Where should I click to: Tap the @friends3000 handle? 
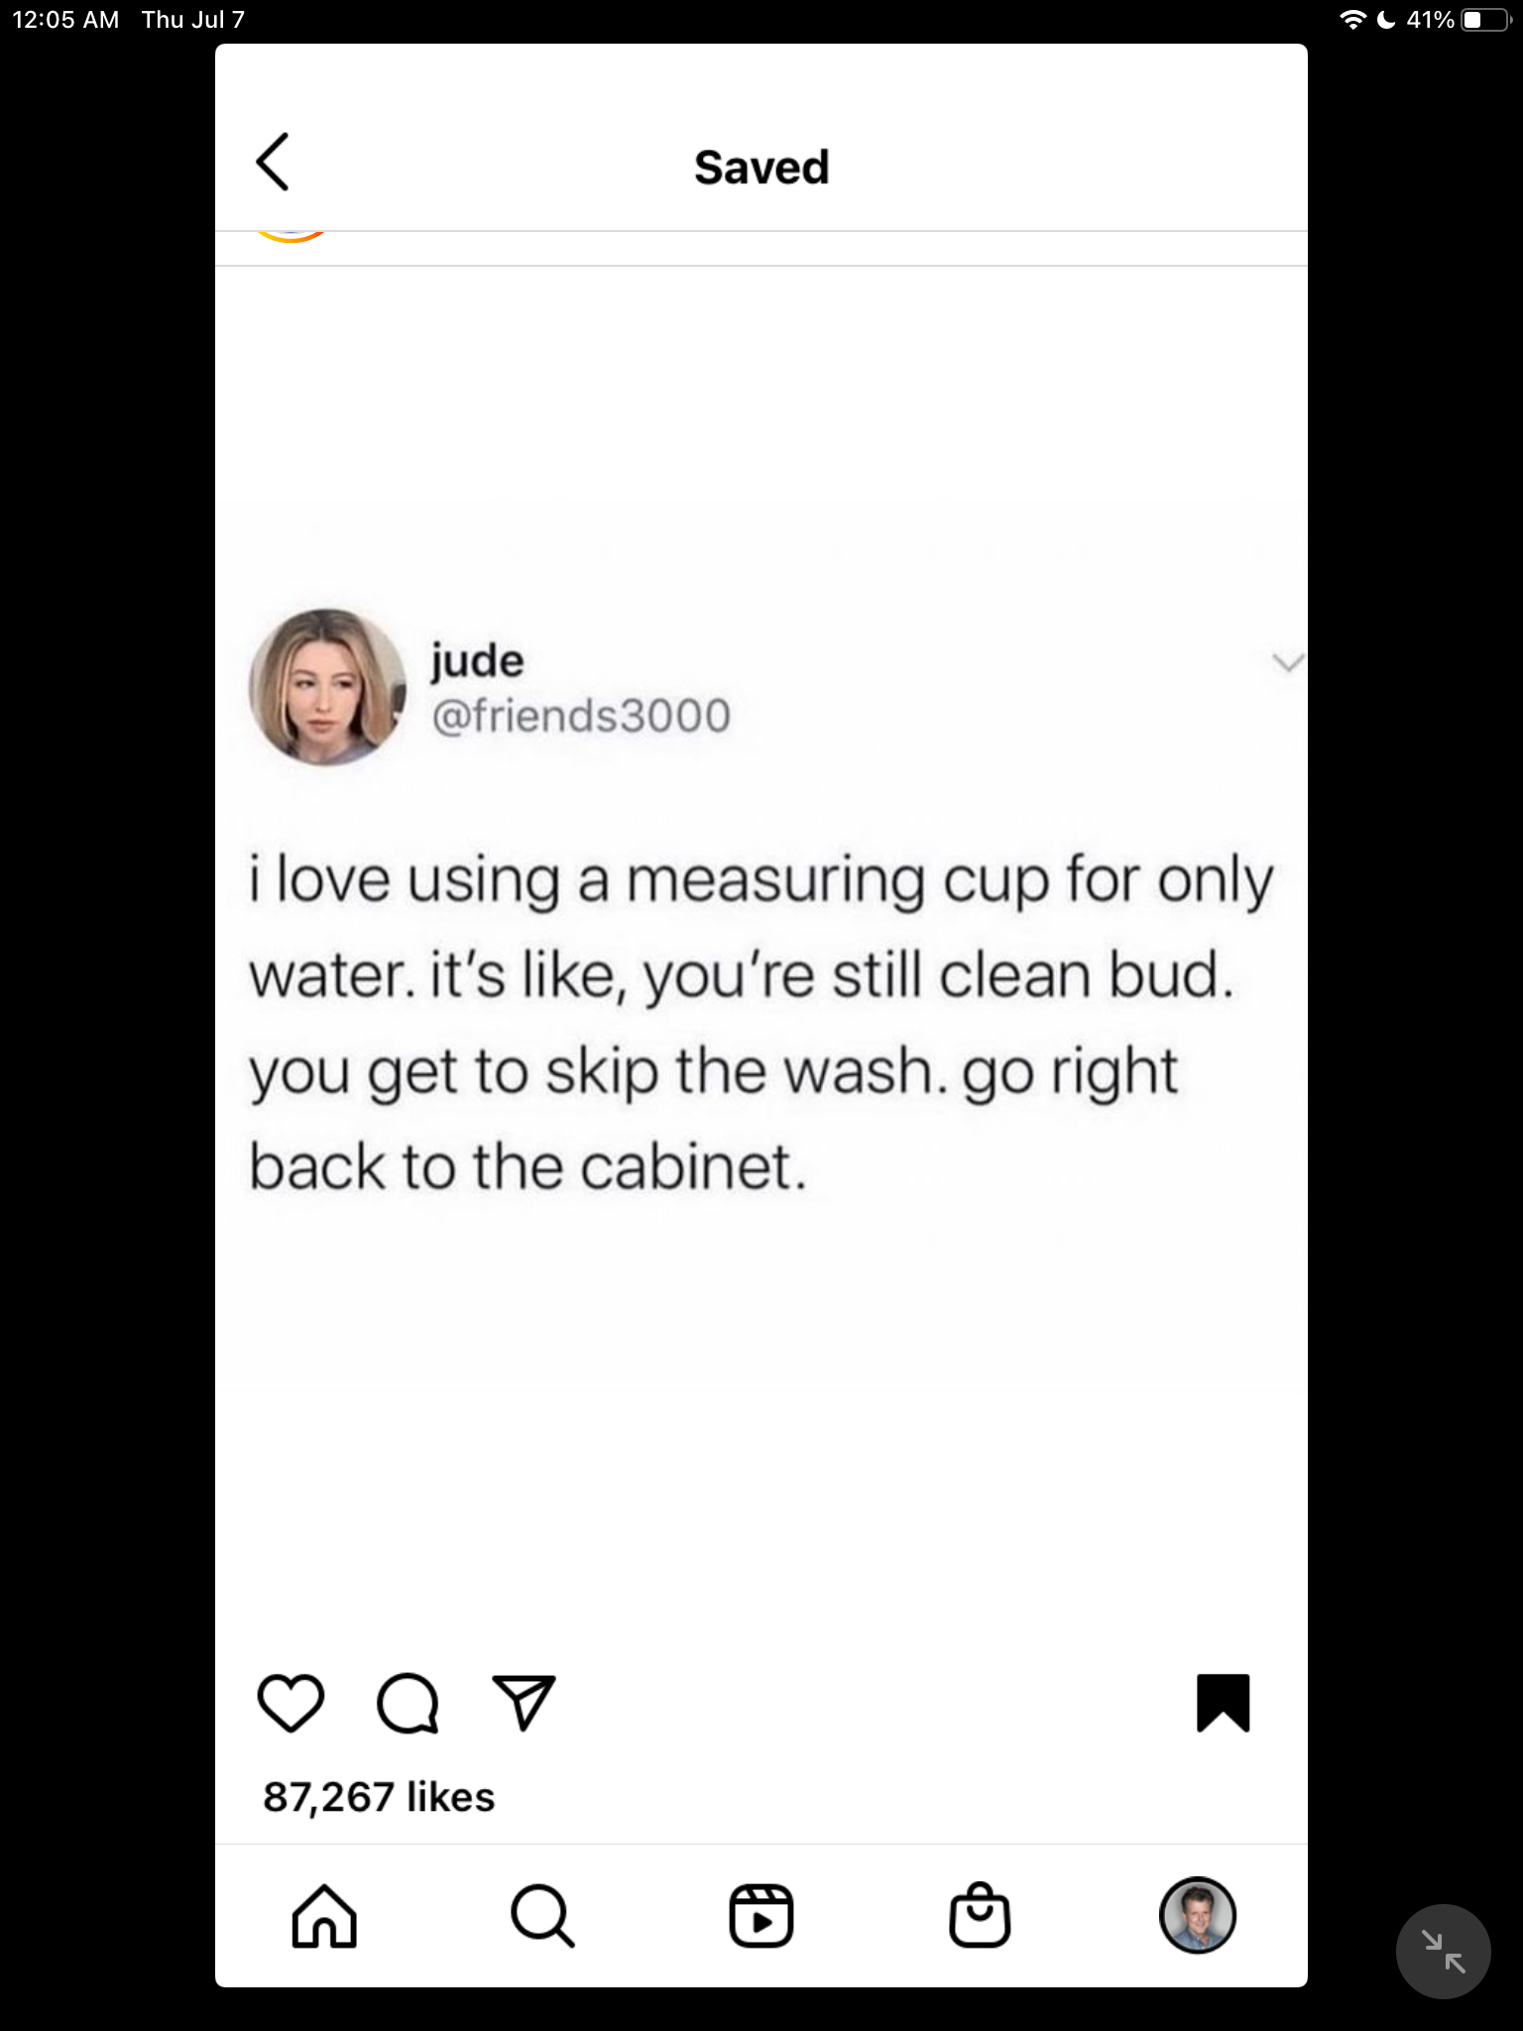[581, 715]
